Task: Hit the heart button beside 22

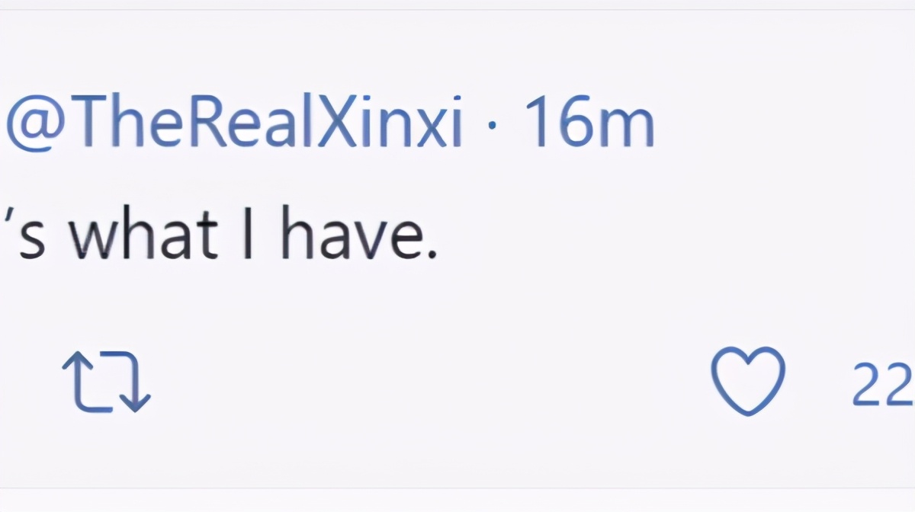Action: [x=747, y=381]
